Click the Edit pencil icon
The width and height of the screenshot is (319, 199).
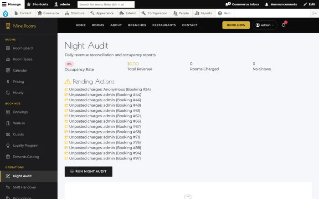305,4
